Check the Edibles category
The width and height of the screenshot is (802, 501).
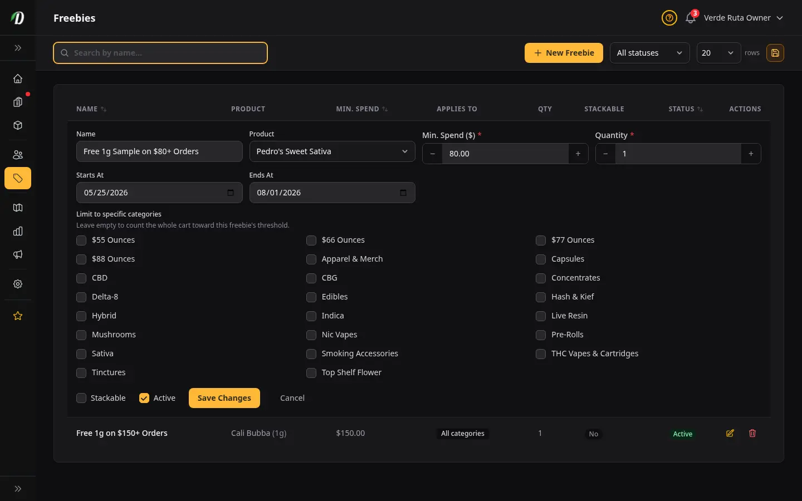tap(311, 297)
